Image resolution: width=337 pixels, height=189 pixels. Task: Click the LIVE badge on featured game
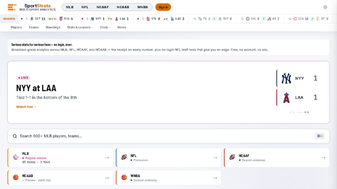click(23, 78)
